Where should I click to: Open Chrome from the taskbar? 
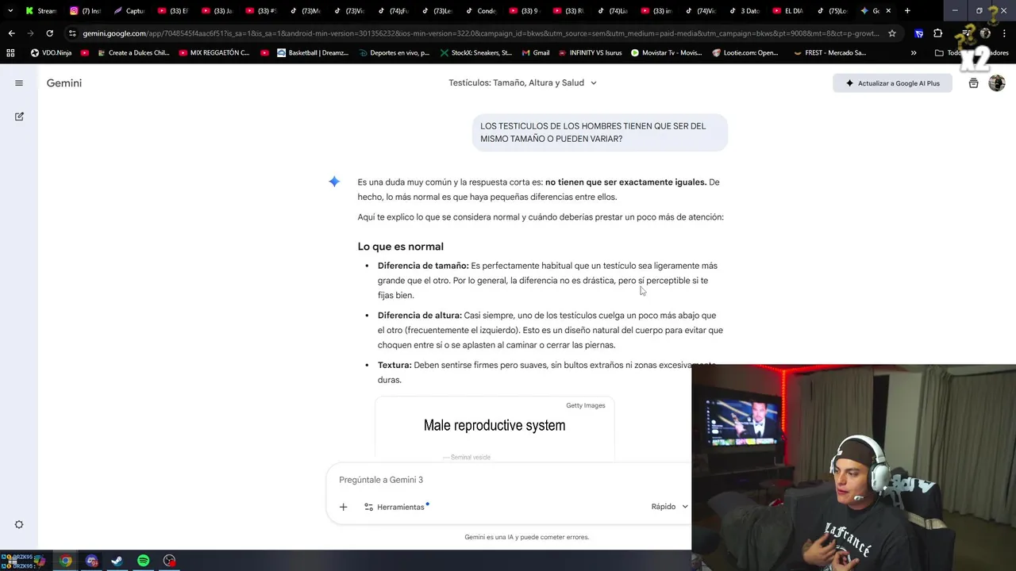click(x=65, y=561)
